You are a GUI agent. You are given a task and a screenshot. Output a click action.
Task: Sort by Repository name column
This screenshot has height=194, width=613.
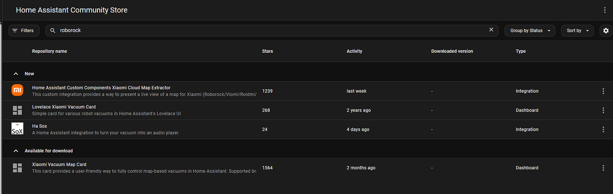49,51
